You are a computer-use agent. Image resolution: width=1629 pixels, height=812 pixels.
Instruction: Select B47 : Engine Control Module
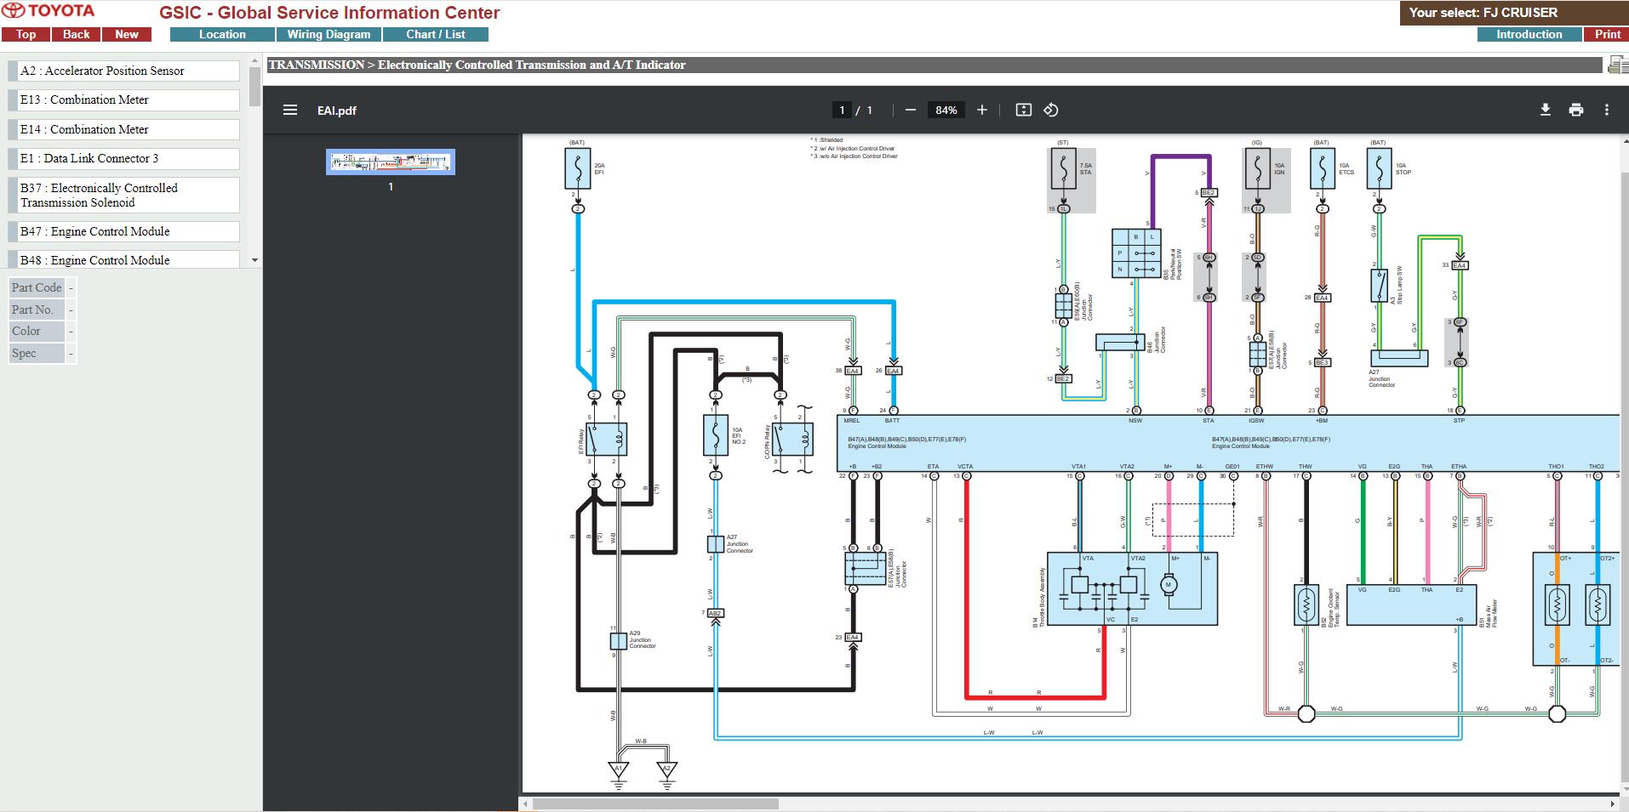point(123,232)
